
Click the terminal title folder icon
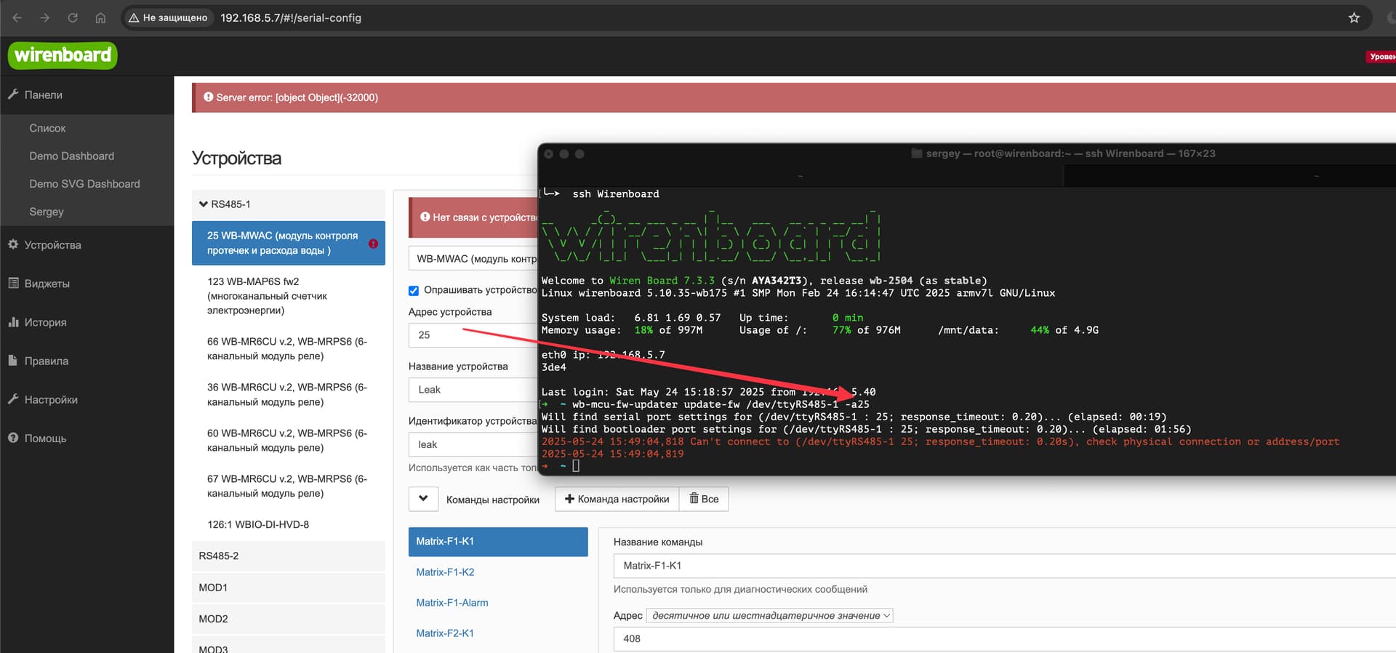(x=916, y=153)
